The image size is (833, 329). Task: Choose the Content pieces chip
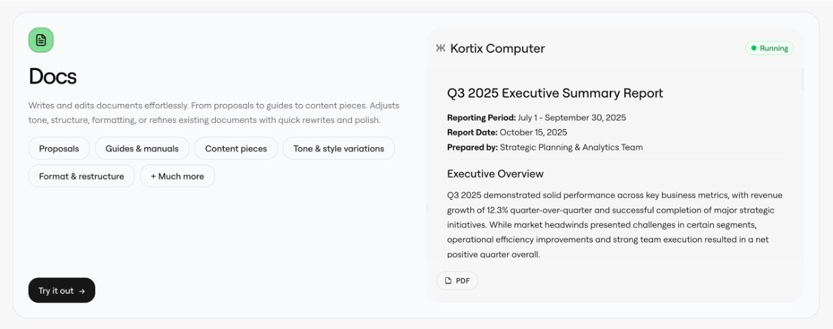pos(236,148)
